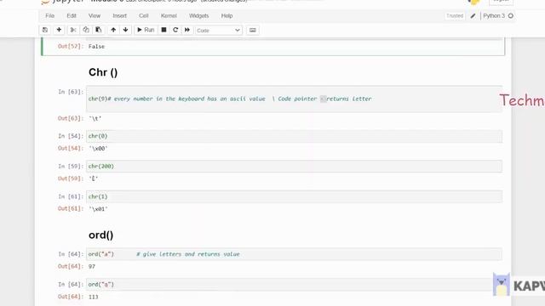Click the ord() heading
This screenshot has height=306, width=545.
(100, 235)
